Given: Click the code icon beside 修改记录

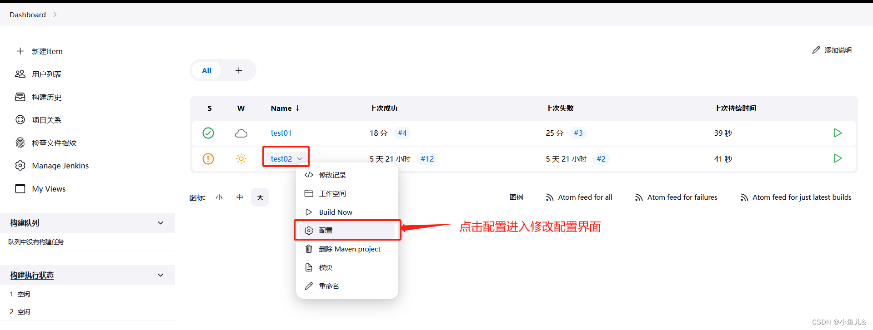Looking at the screenshot, I should pos(309,175).
